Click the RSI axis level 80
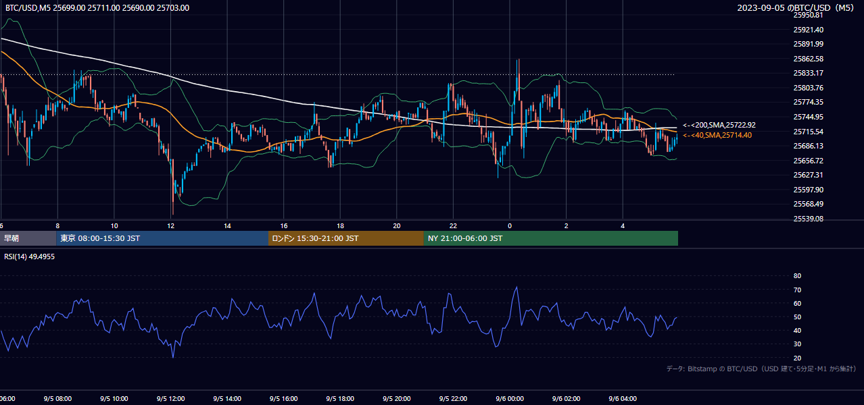 [x=797, y=276]
